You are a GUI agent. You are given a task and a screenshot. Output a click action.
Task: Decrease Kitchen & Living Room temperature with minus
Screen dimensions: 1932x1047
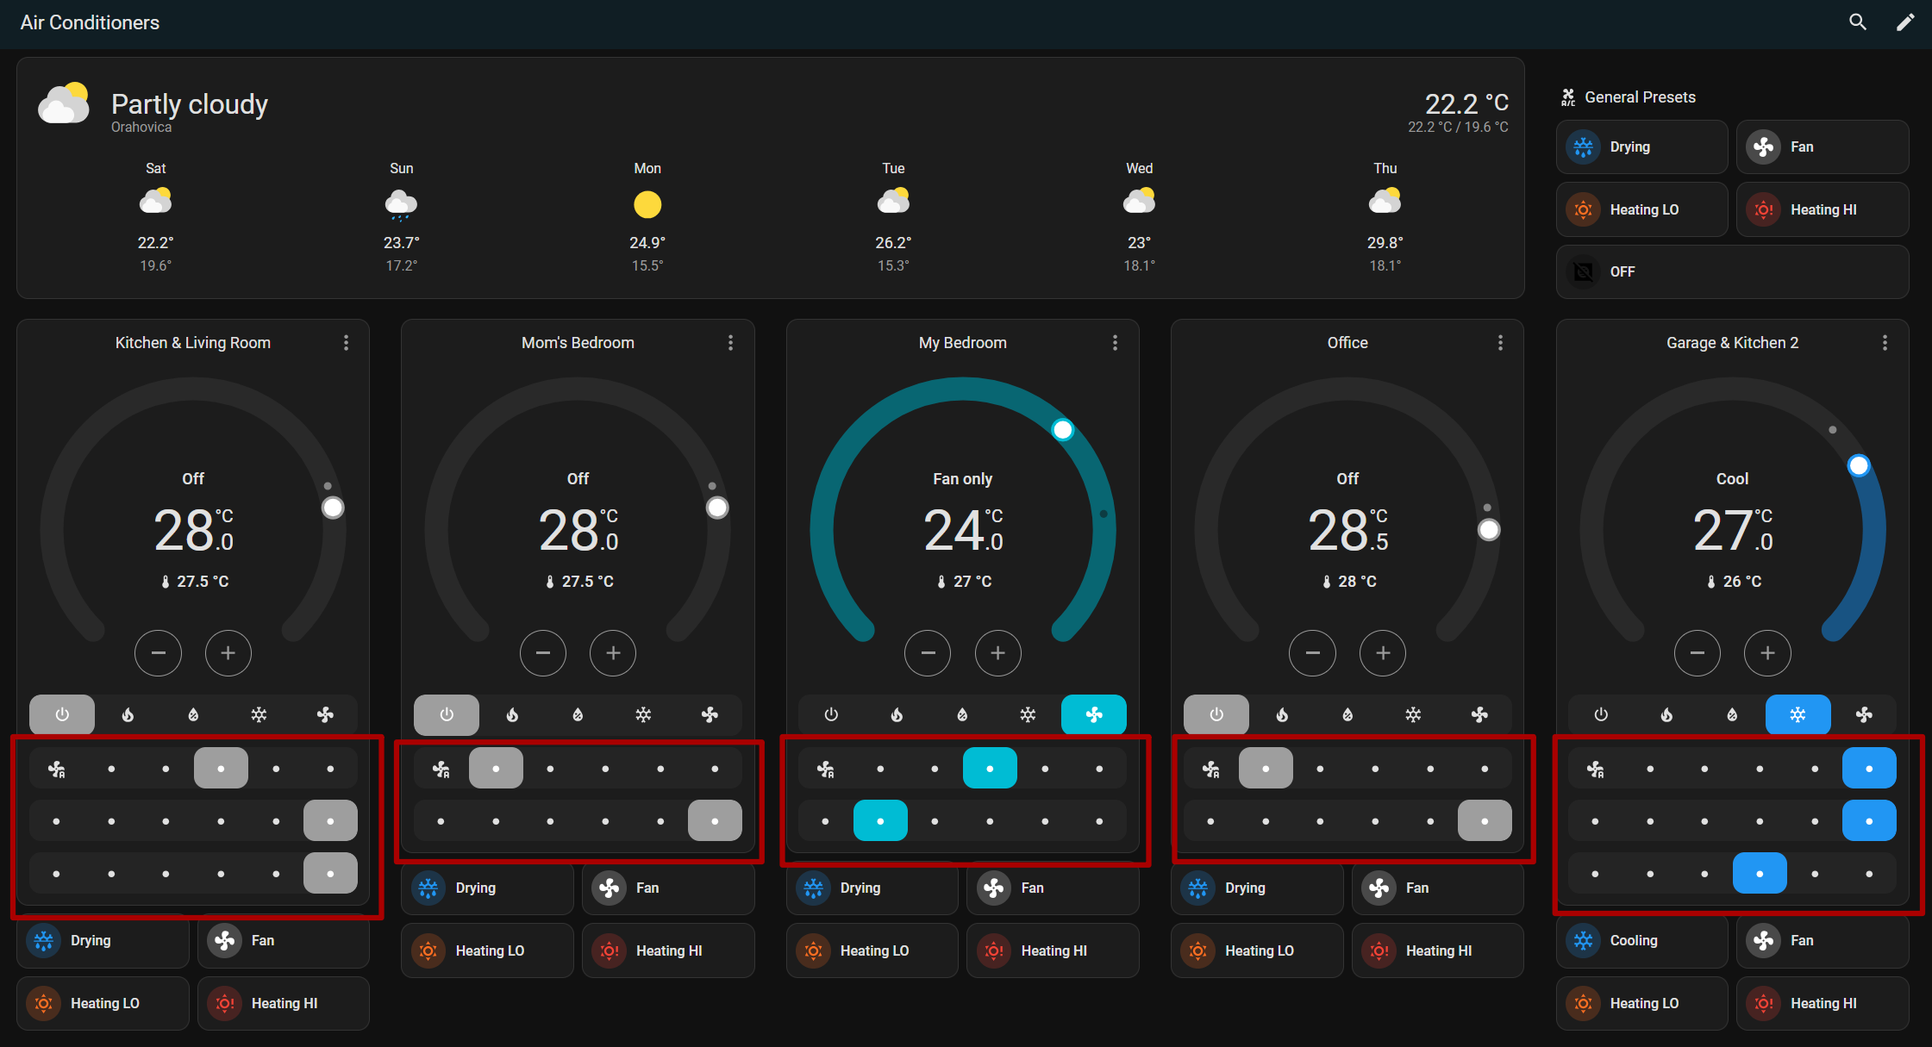coord(159,653)
